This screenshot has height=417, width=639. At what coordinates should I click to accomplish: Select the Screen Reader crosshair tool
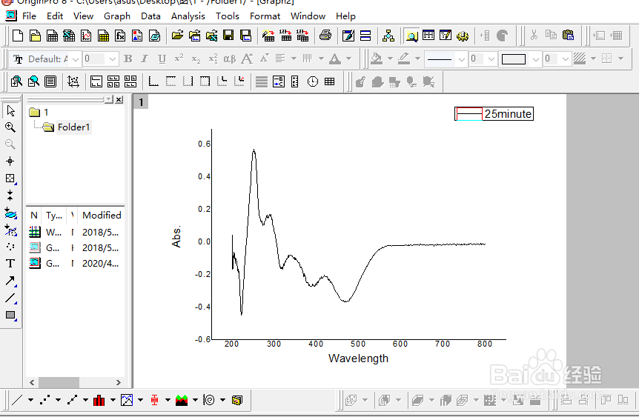10,161
